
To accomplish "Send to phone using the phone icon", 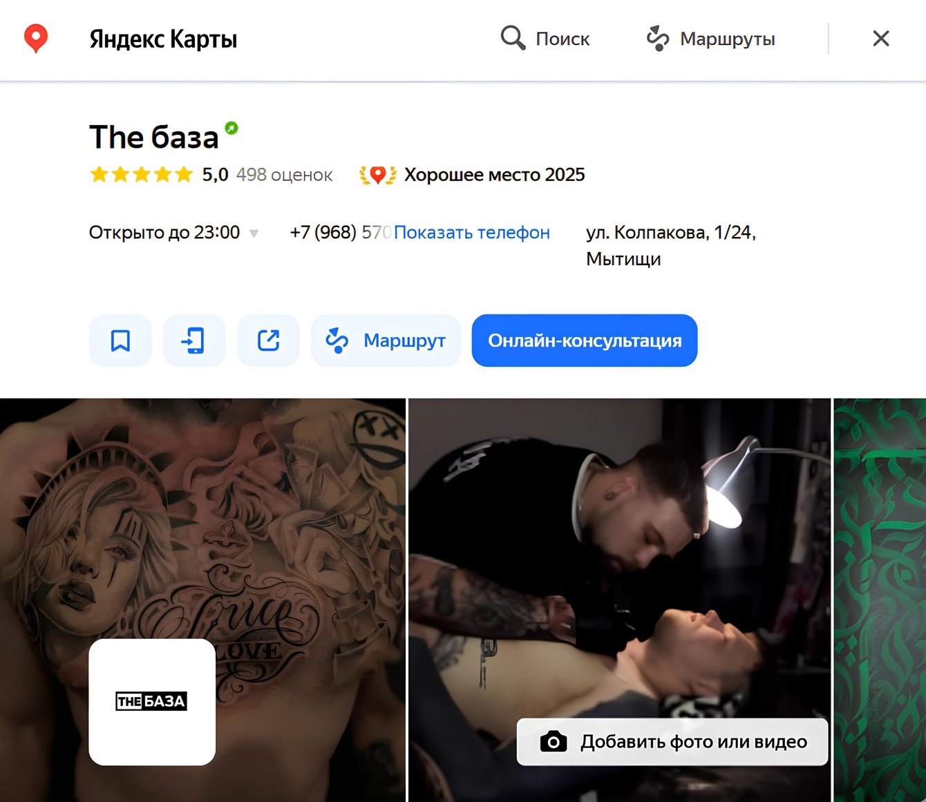I will [x=194, y=341].
